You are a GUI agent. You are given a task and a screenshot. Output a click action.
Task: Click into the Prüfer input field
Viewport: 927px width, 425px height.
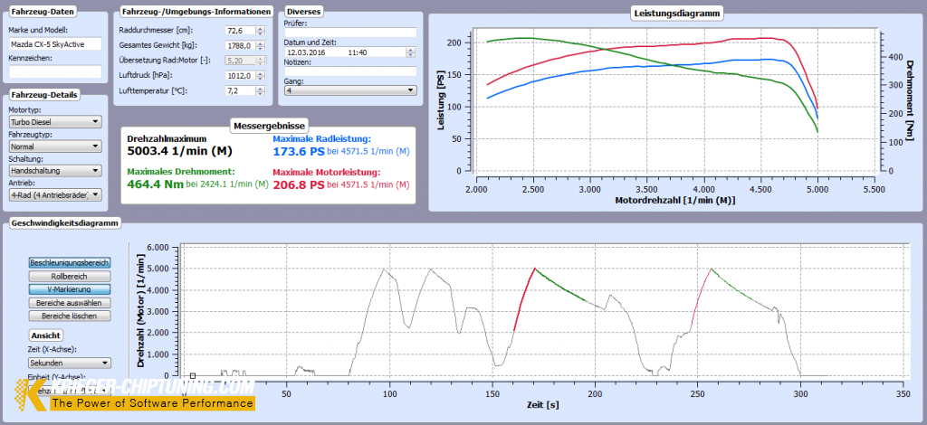pyautogui.click(x=349, y=32)
